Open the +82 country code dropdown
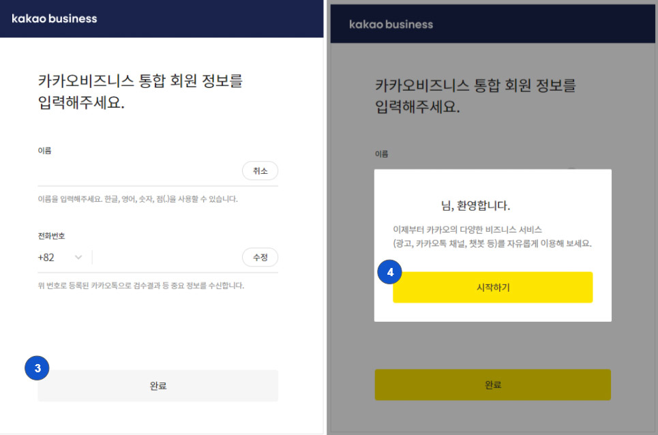 tap(59, 258)
